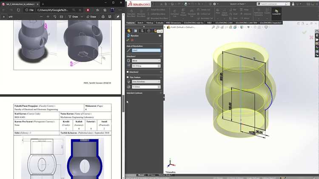Open browser Settings and more menu
Screen dimensions: 319x179
[x=120, y=10]
